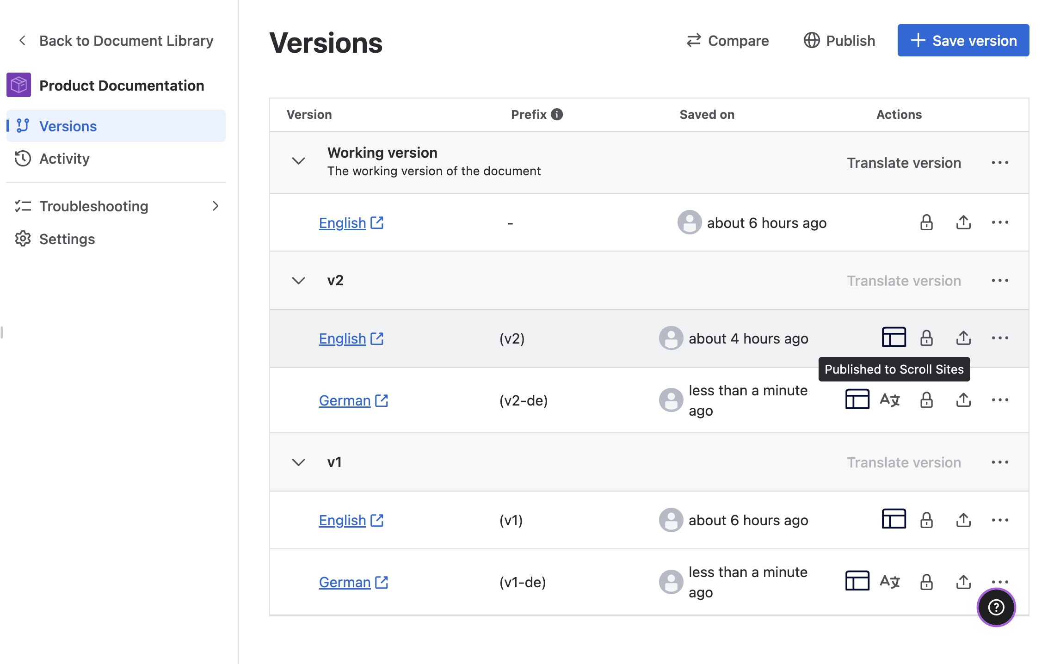Open Settings from the sidebar
This screenshot has width=1060, height=664.
click(67, 239)
